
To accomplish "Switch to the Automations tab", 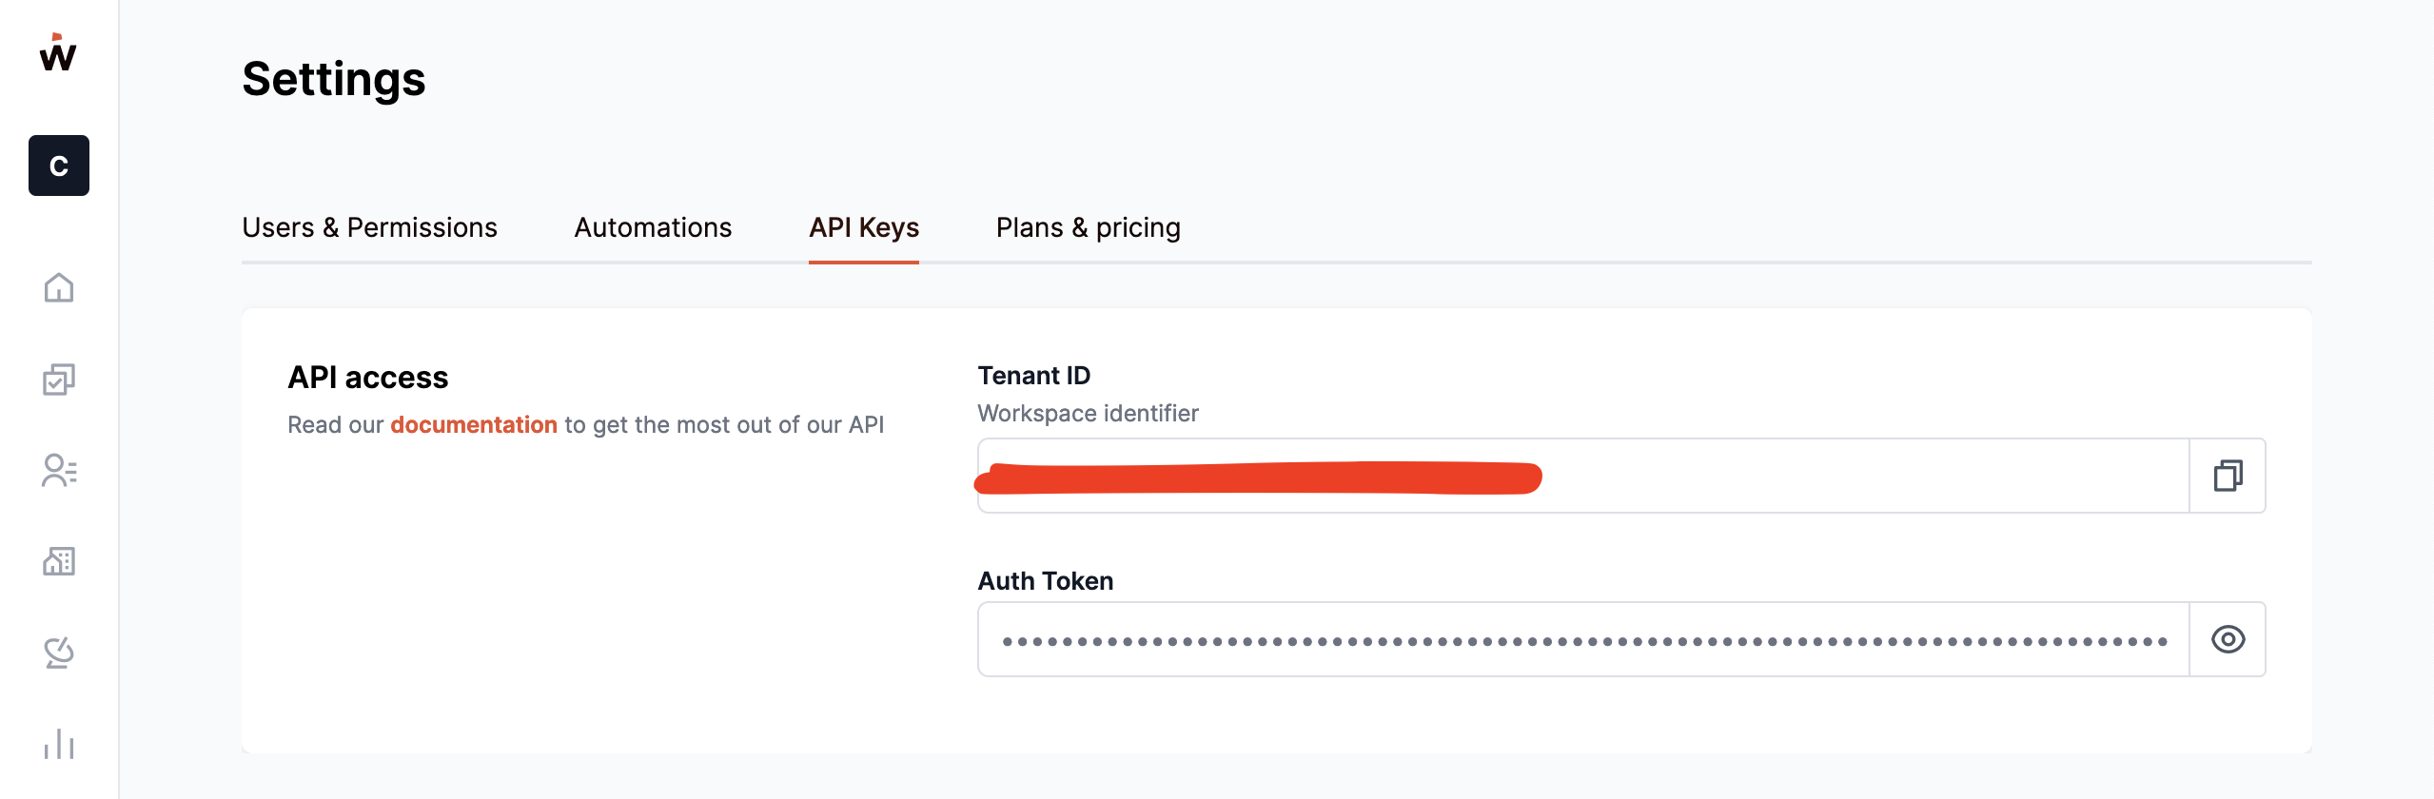I will 653,228.
